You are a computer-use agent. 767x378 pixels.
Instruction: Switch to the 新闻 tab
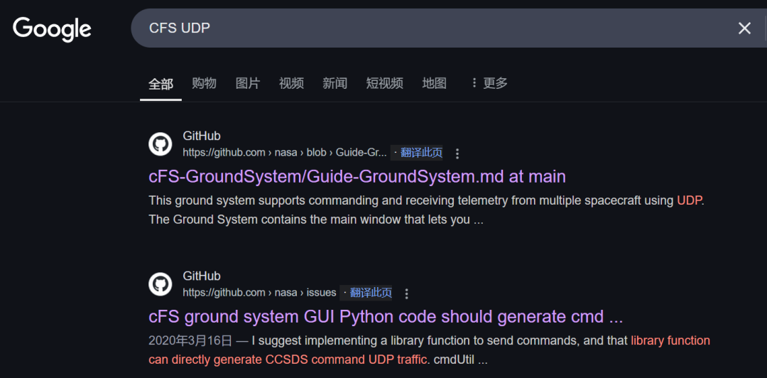(x=335, y=83)
